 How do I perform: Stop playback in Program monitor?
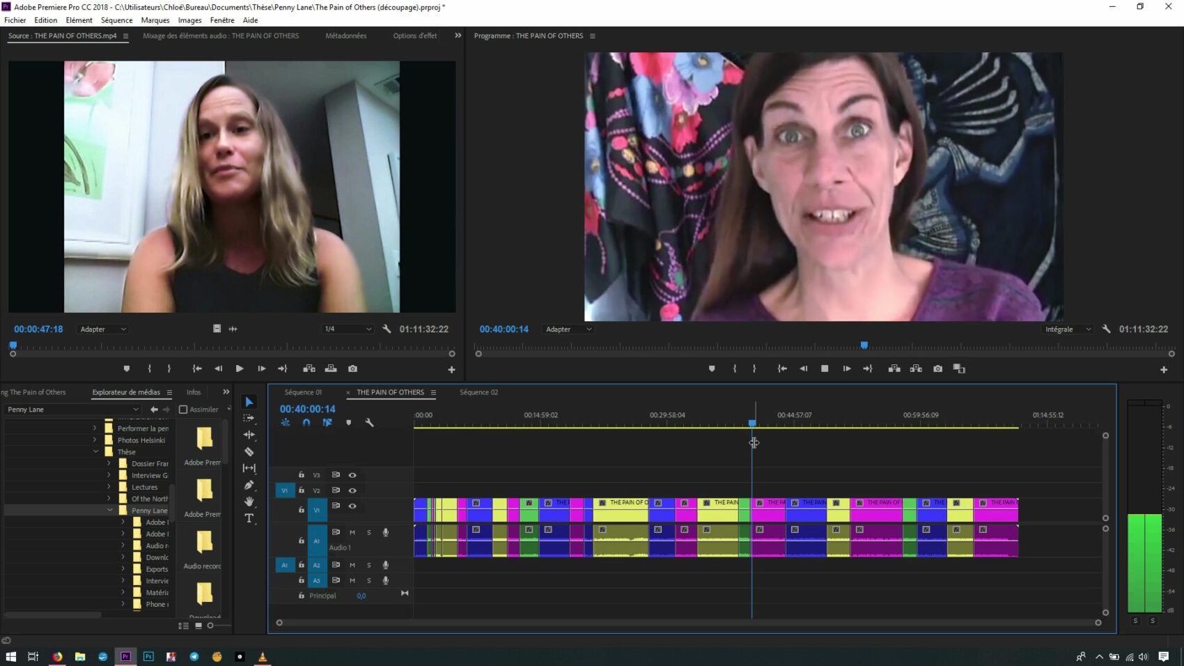point(825,369)
